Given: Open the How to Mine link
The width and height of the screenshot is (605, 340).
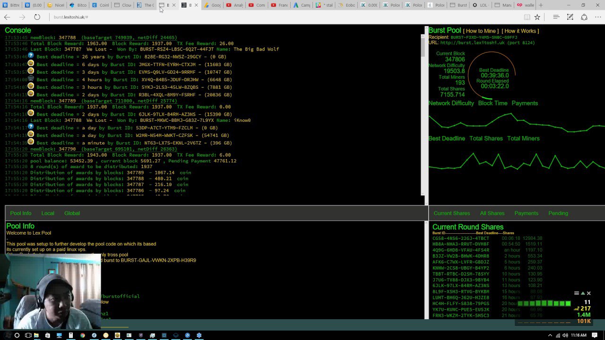Looking at the screenshot, I should (481, 31).
